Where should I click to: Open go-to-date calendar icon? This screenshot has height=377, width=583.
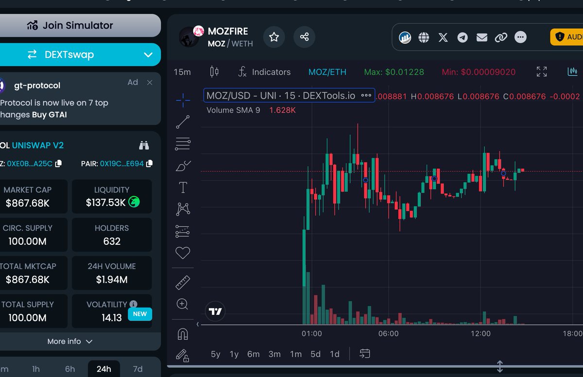tap(365, 354)
